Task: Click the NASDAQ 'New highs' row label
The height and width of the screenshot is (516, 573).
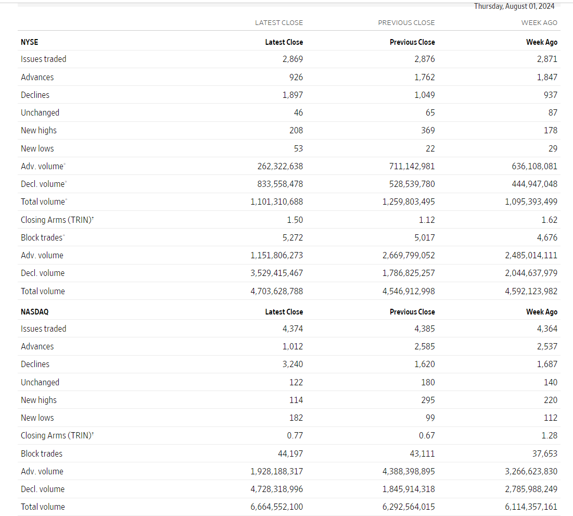Action: coord(39,400)
